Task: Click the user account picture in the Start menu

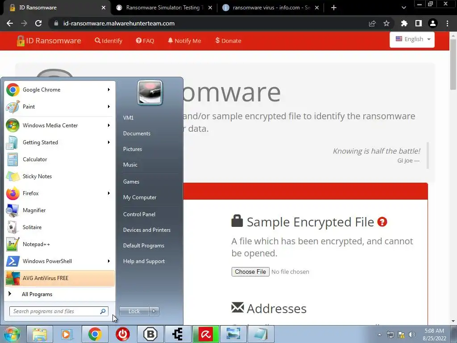Action: tap(150, 92)
